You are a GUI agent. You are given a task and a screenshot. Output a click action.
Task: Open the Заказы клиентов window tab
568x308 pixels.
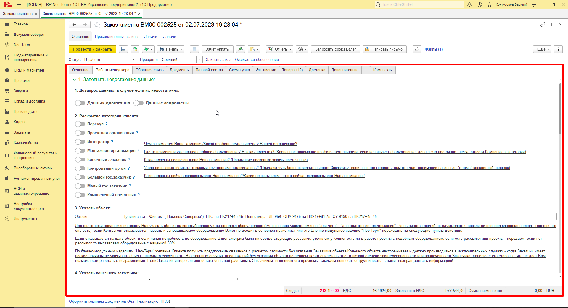[18, 14]
